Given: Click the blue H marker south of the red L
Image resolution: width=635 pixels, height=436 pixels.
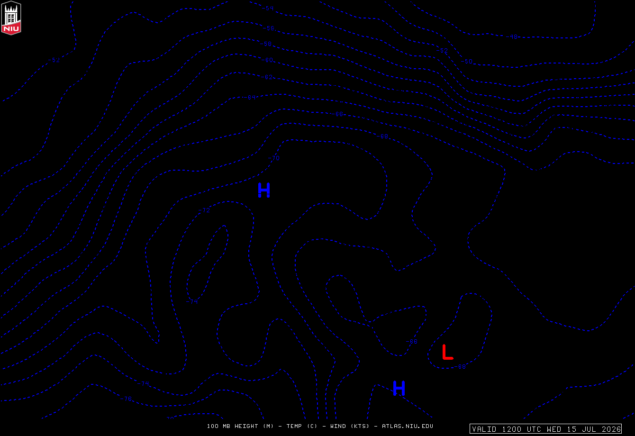Looking at the screenshot, I should pyautogui.click(x=399, y=388).
